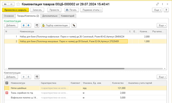Click red # icon on Ткань серийная row
This screenshot has height=103, width=172.
7,93
